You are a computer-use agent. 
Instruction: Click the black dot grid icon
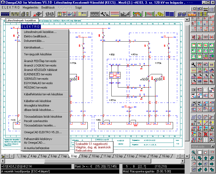[x=206, y=140]
